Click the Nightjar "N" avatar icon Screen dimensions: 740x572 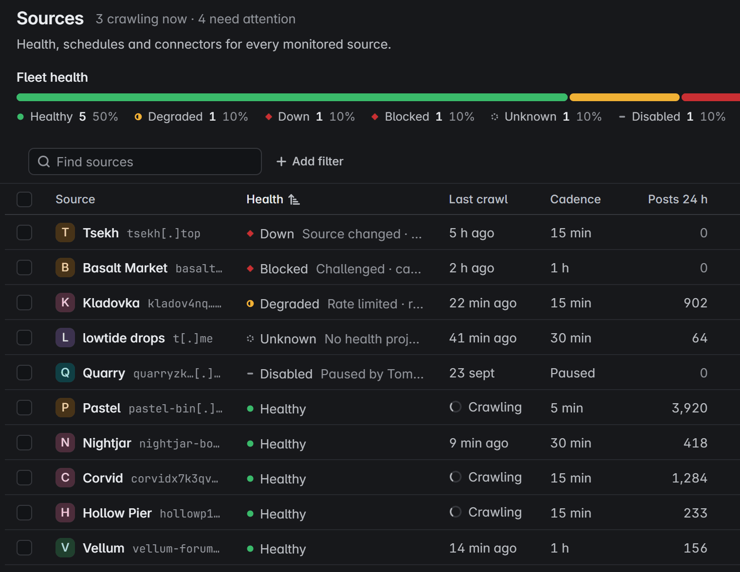tap(65, 443)
